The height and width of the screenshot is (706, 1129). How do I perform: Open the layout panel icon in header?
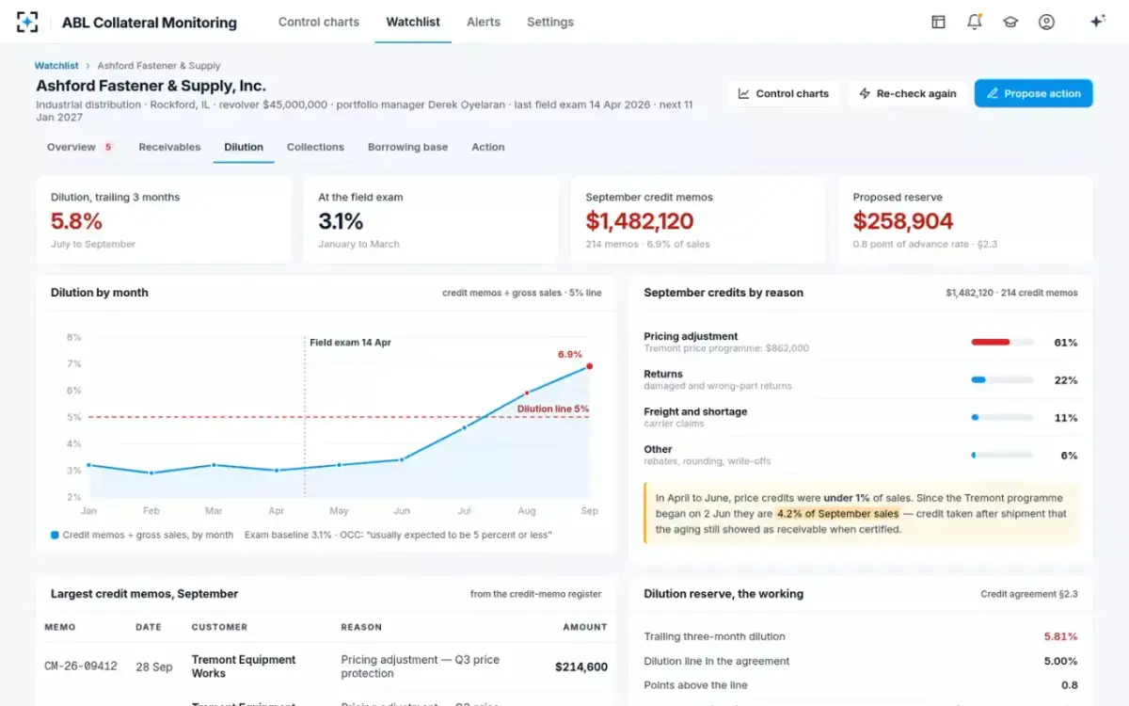pyautogui.click(x=938, y=22)
